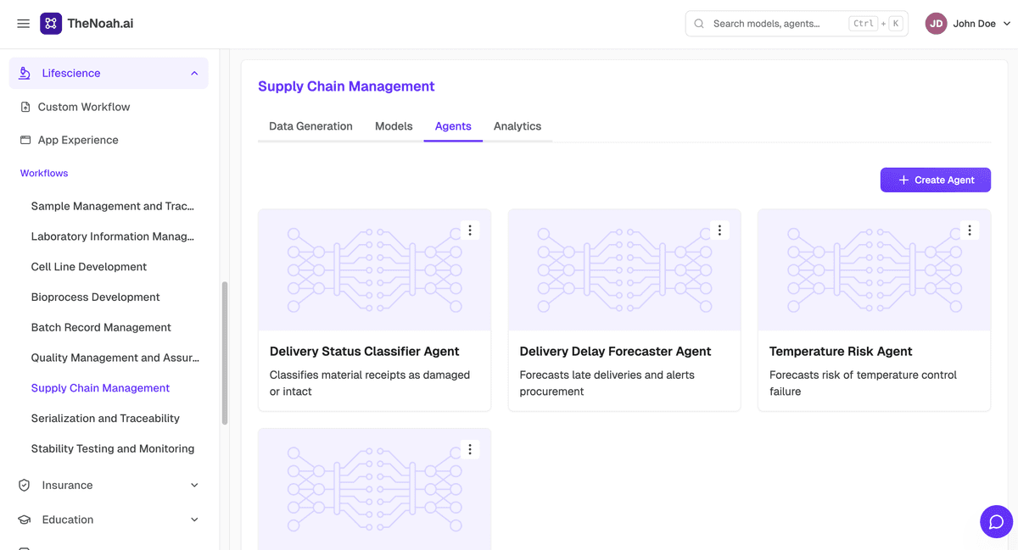Click the Custom Workflow file icon
Image resolution: width=1018 pixels, height=550 pixels.
click(25, 107)
